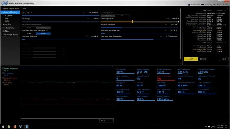Click the Core Voltage Offset value field
The height and width of the screenshot is (129, 230).
(x=174, y=19)
